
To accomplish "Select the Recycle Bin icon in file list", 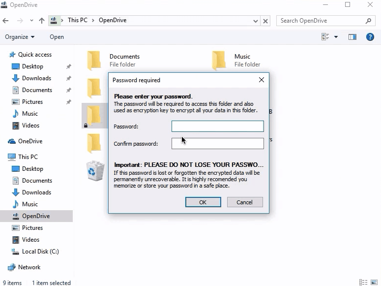I will 95,171.
